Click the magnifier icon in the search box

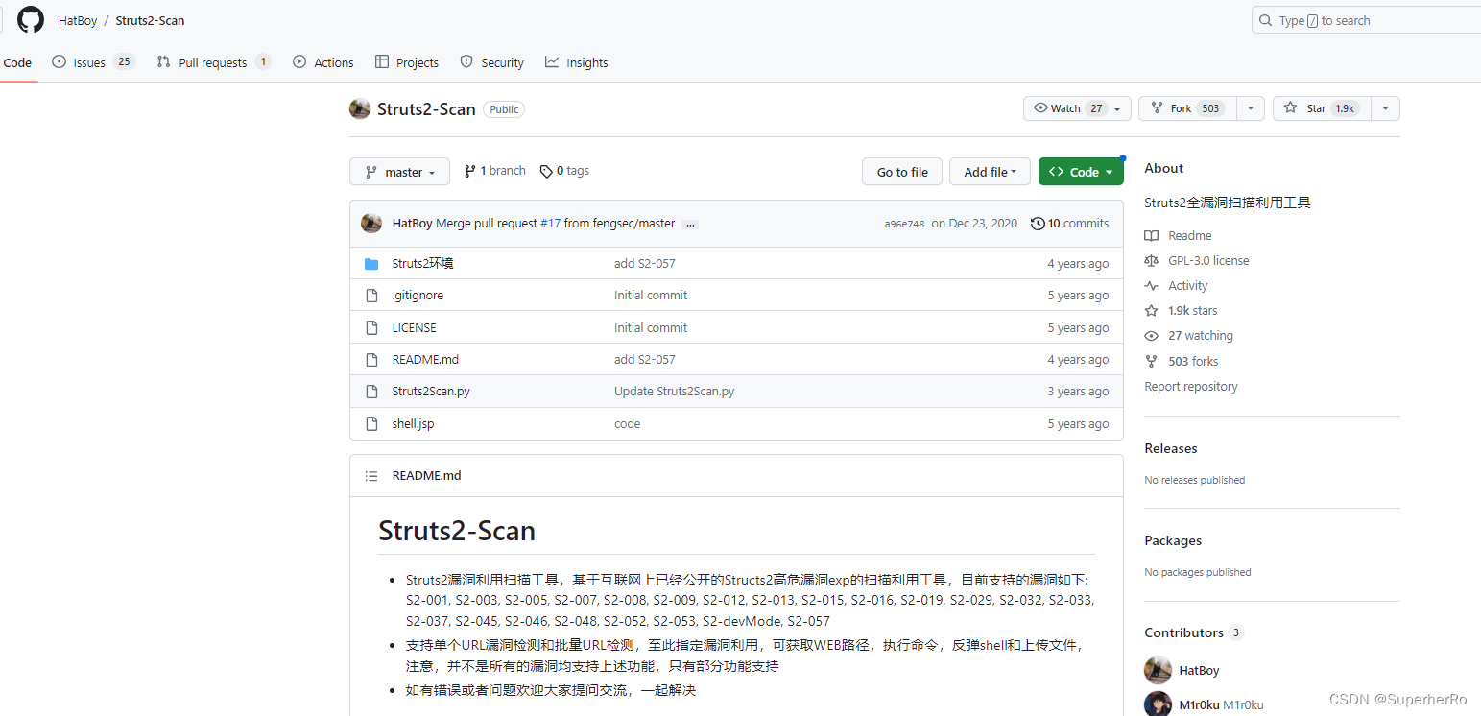[1266, 21]
